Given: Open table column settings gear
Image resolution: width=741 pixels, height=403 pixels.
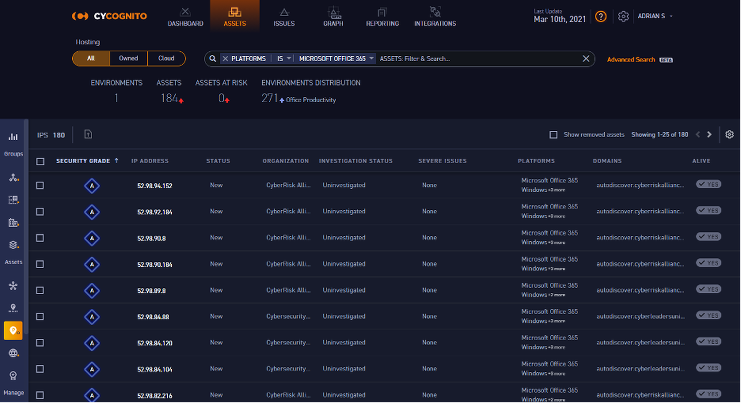Looking at the screenshot, I should [729, 134].
